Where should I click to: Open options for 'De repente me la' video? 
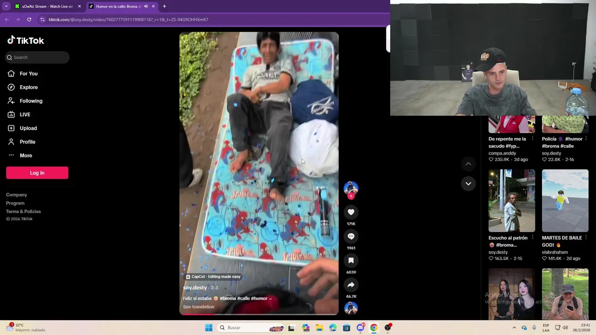pos(533,139)
